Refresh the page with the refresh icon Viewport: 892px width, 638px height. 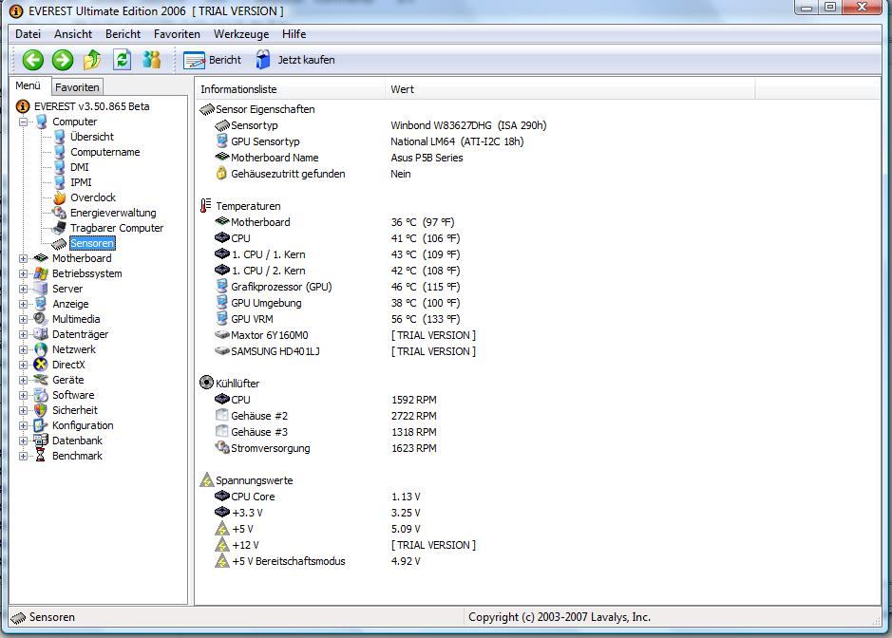click(122, 60)
